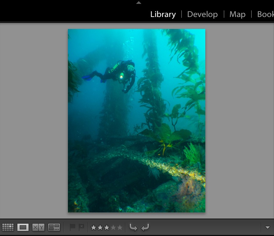Open Compare view (XY icon)
274x236 pixels.
click(x=38, y=228)
